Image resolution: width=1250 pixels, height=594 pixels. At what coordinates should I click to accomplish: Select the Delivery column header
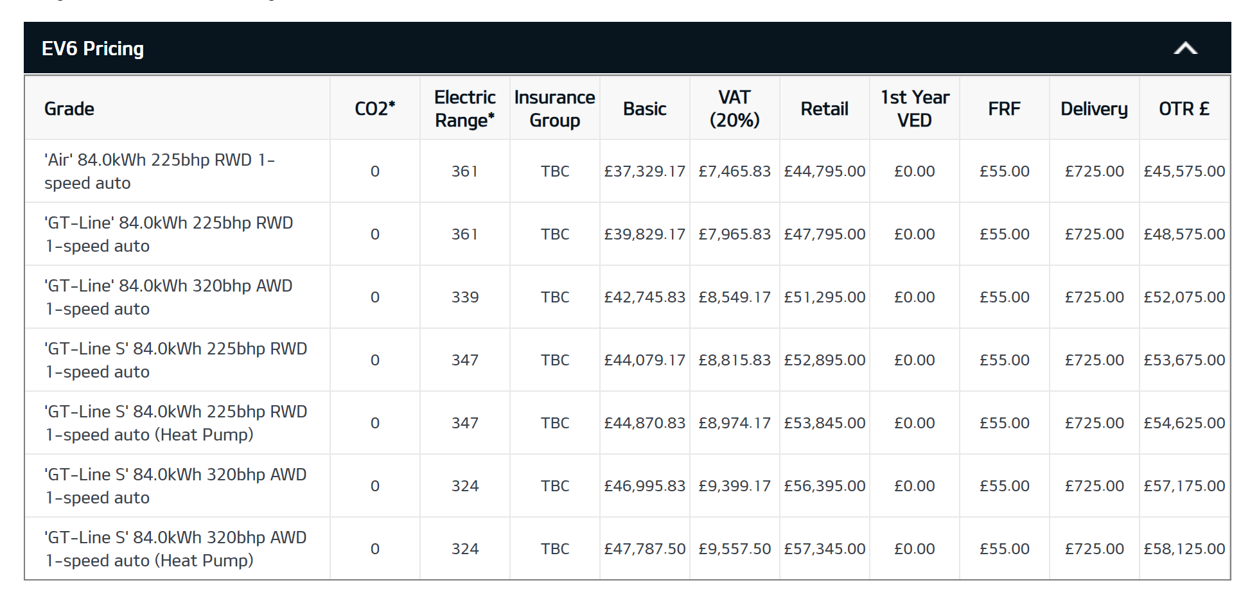[x=1095, y=109]
